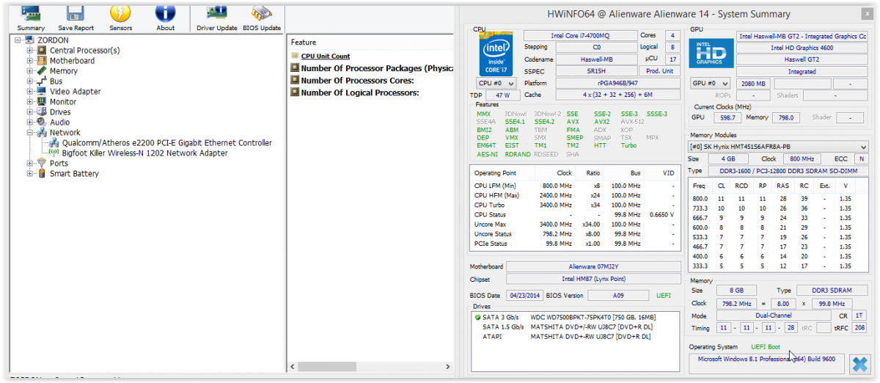
Task: Click the Smart Battery icon
Action: 42,174
